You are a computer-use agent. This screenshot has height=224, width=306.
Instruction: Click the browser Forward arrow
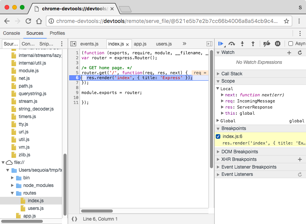[18, 21]
